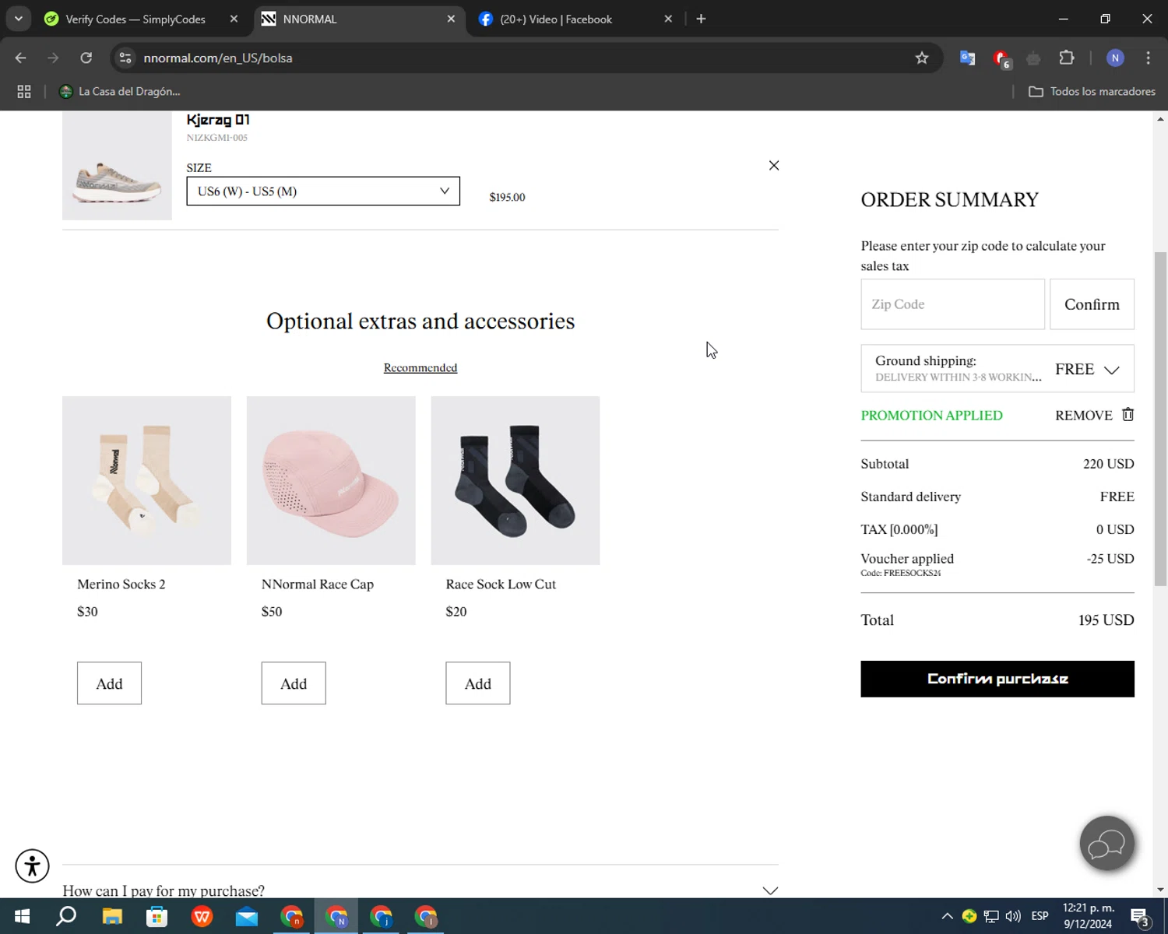This screenshot has height=934, width=1168.
Task: Open the Merino Socks 2 product image
Action: pyautogui.click(x=146, y=481)
